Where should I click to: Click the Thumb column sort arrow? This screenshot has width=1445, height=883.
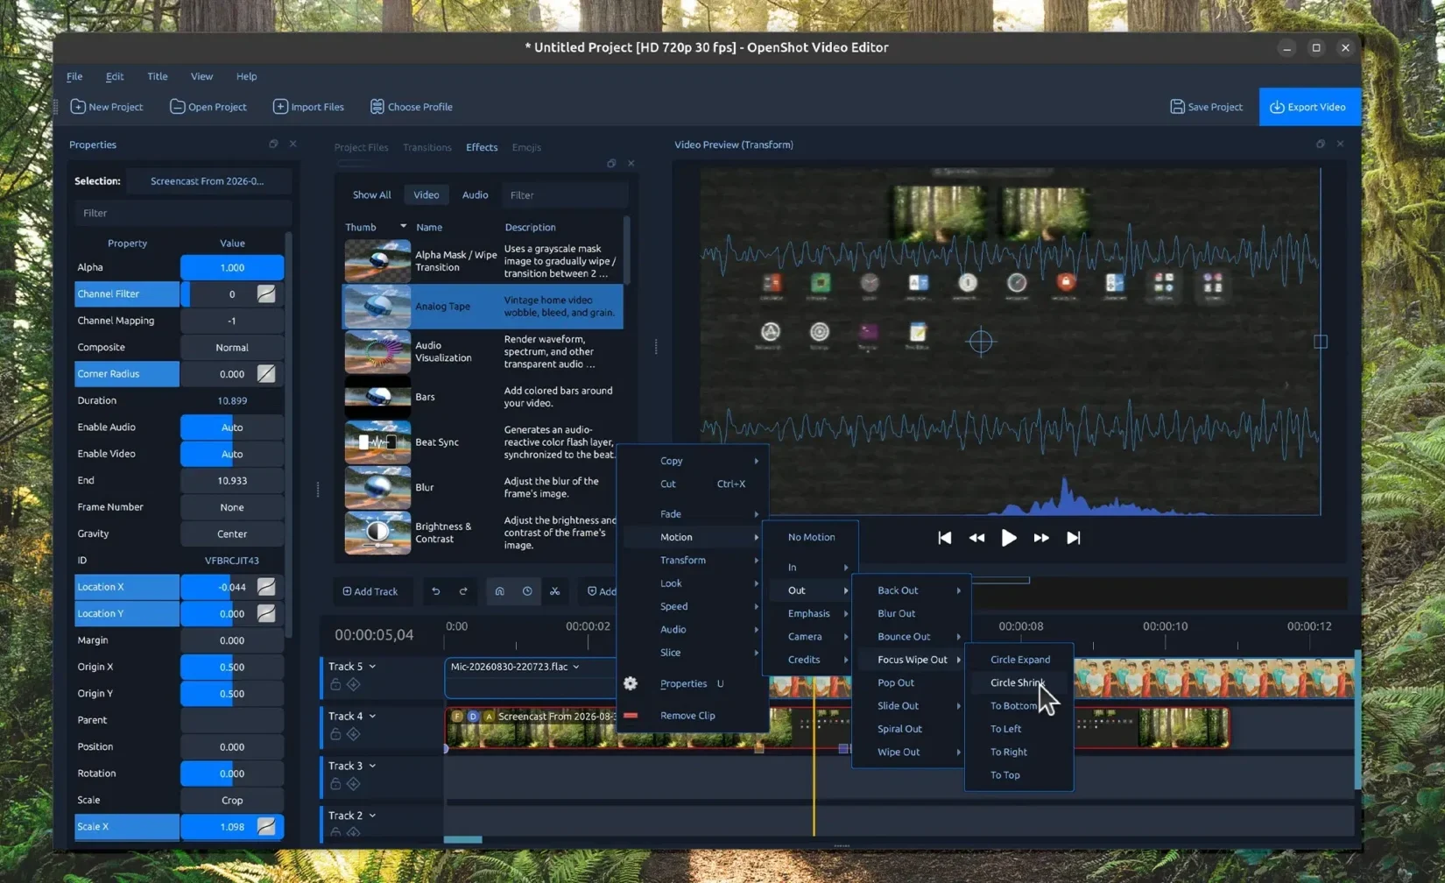[x=403, y=227]
